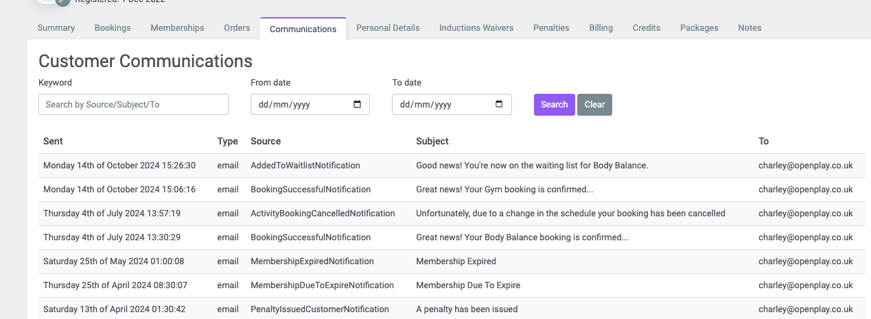Open the Notes tab
The height and width of the screenshot is (319, 871).
(750, 28)
